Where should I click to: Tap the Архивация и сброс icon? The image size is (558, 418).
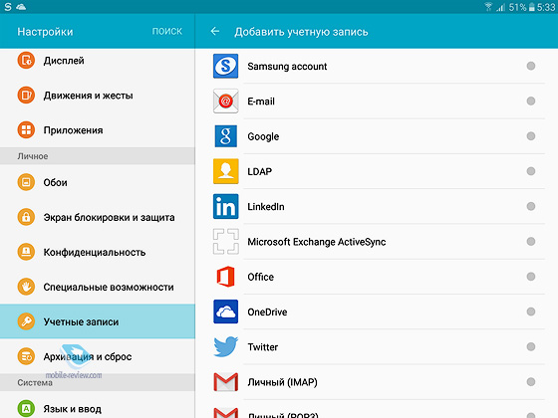(26, 356)
